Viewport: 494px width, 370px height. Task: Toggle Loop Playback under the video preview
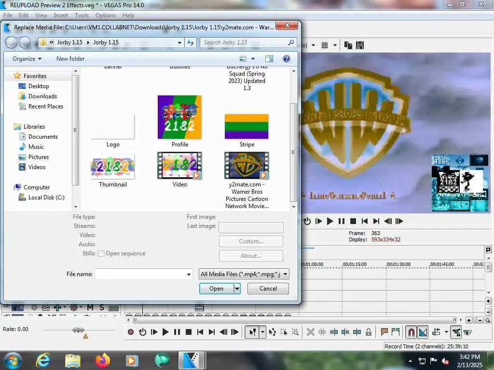click(x=307, y=221)
